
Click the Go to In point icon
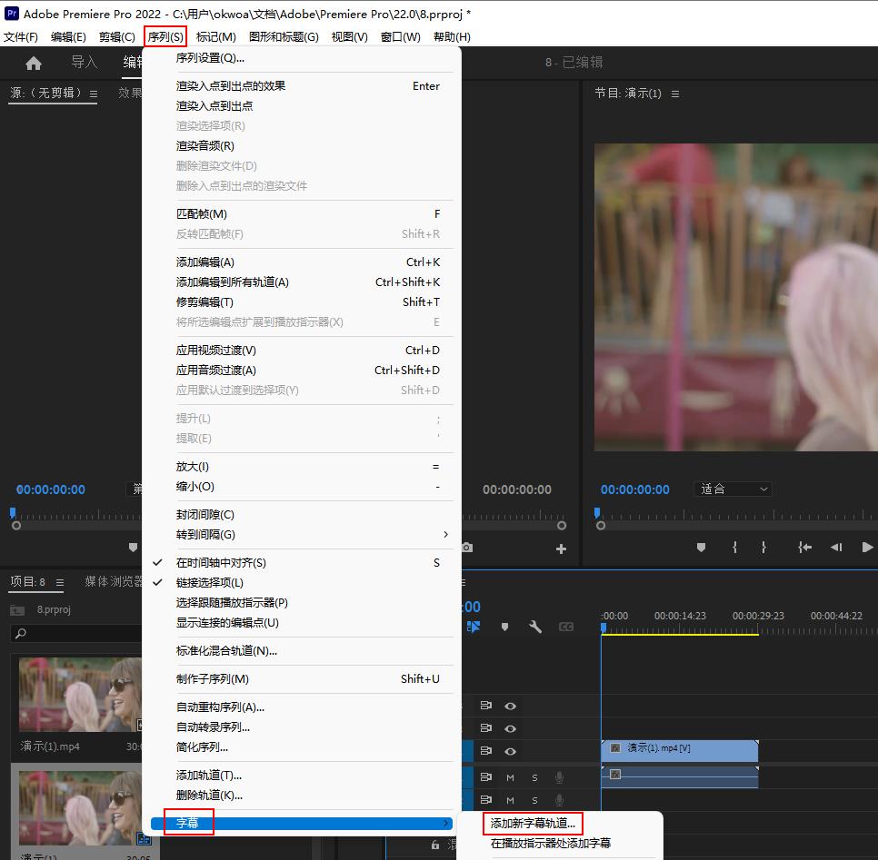coord(804,548)
